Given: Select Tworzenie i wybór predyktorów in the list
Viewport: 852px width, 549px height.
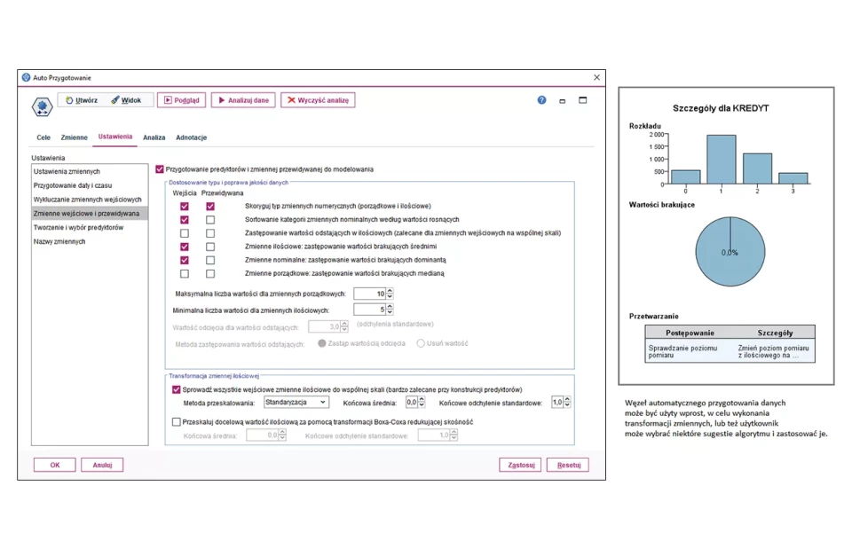Looking at the screenshot, I should tap(78, 227).
